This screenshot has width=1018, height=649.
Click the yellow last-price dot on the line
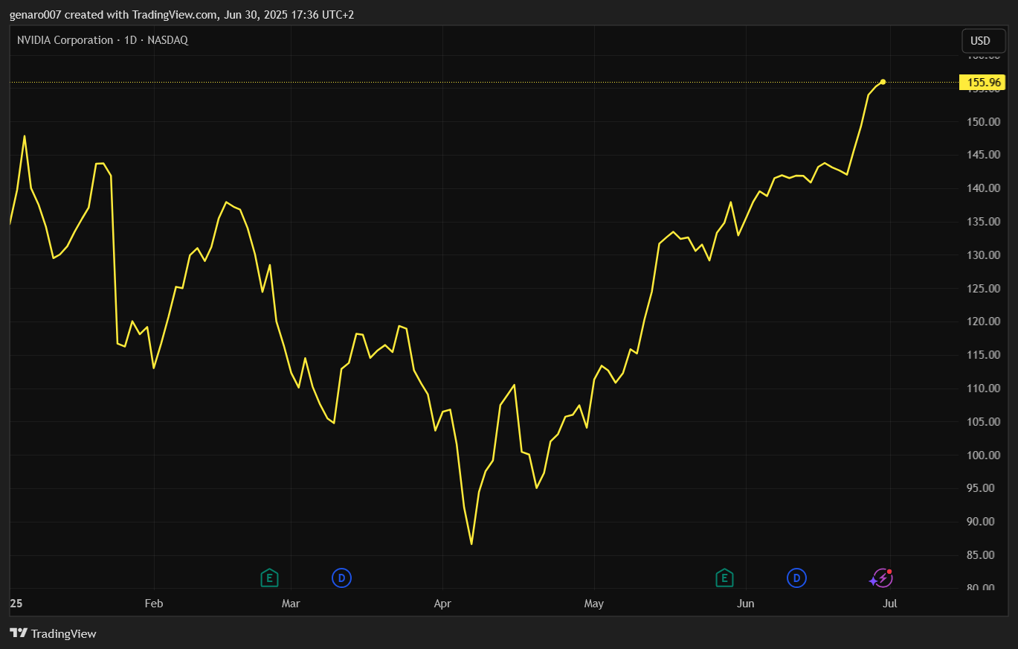click(883, 82)
